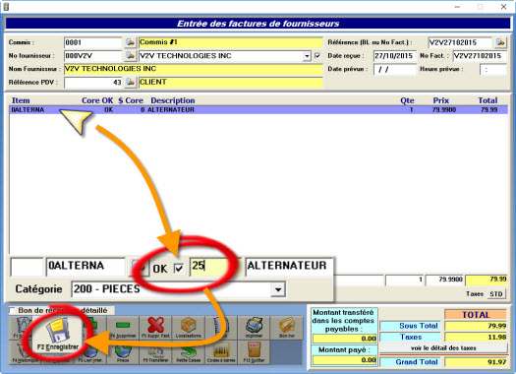Click the Petite Caisse button
This screenshot has height=374, width=516.
(x=189, y=352)
